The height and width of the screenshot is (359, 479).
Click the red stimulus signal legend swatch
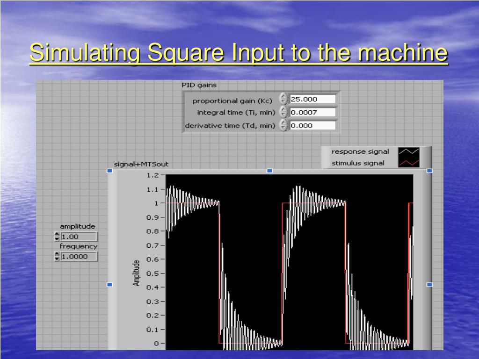[x=409, y=163]
